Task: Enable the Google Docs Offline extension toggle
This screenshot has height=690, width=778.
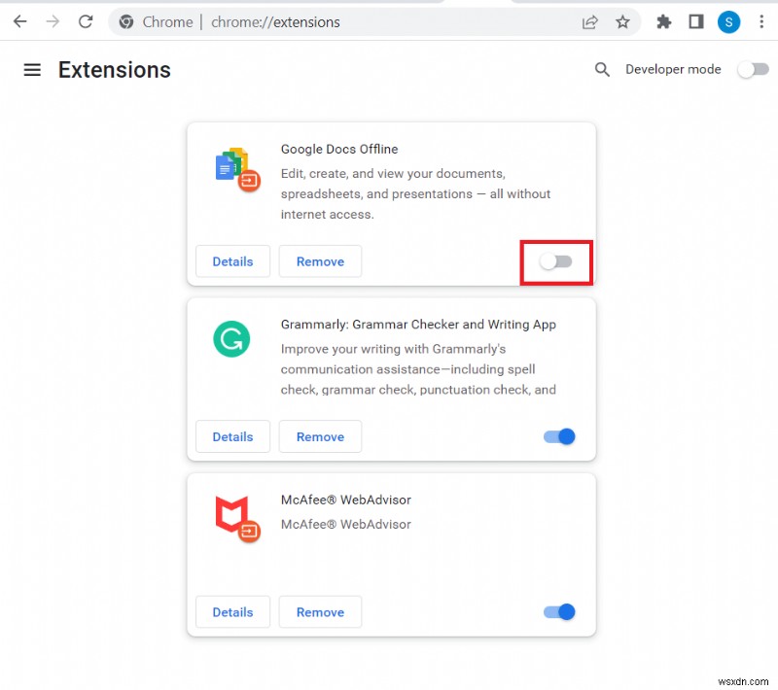Action: (x=556, y=261)
